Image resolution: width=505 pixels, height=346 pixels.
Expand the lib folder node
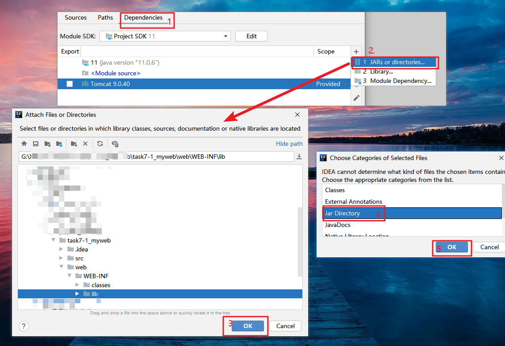77,294
